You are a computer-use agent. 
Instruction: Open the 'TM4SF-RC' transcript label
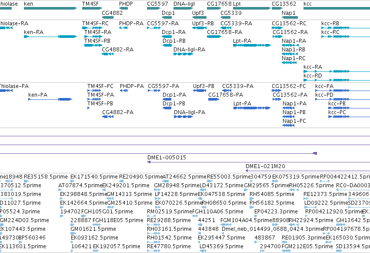point(95,24)
